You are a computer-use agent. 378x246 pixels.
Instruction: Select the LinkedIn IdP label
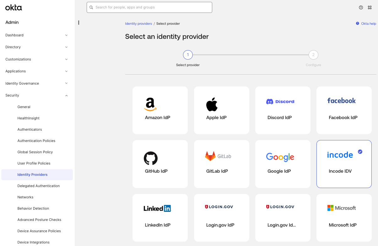point(158,225)
